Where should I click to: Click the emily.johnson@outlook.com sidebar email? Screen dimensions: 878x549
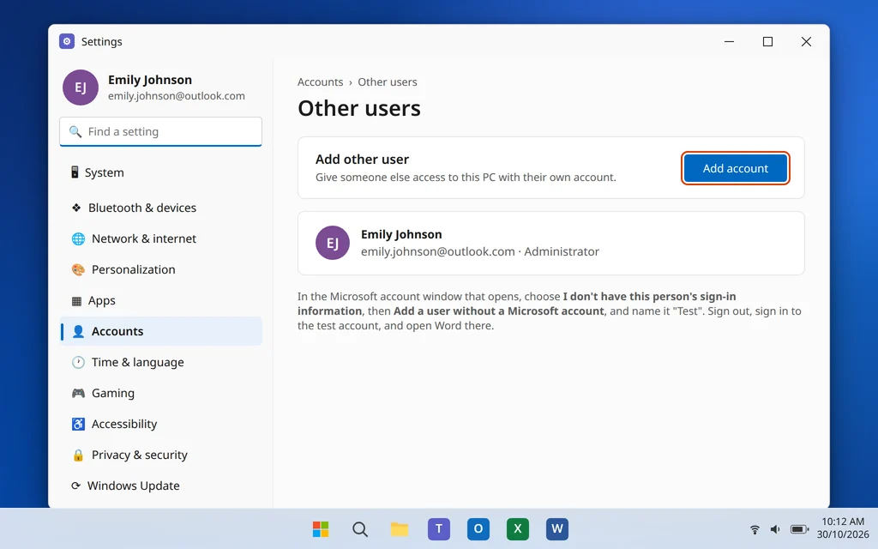click(x=177, y=96)
